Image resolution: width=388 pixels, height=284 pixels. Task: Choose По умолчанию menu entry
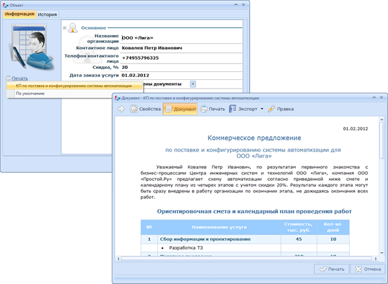coord(75,93)
